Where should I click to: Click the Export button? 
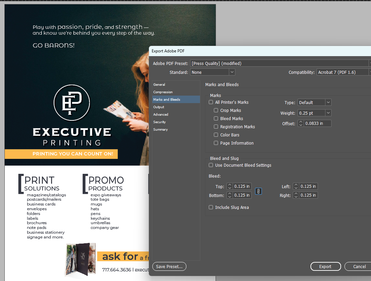pos(325,266)
